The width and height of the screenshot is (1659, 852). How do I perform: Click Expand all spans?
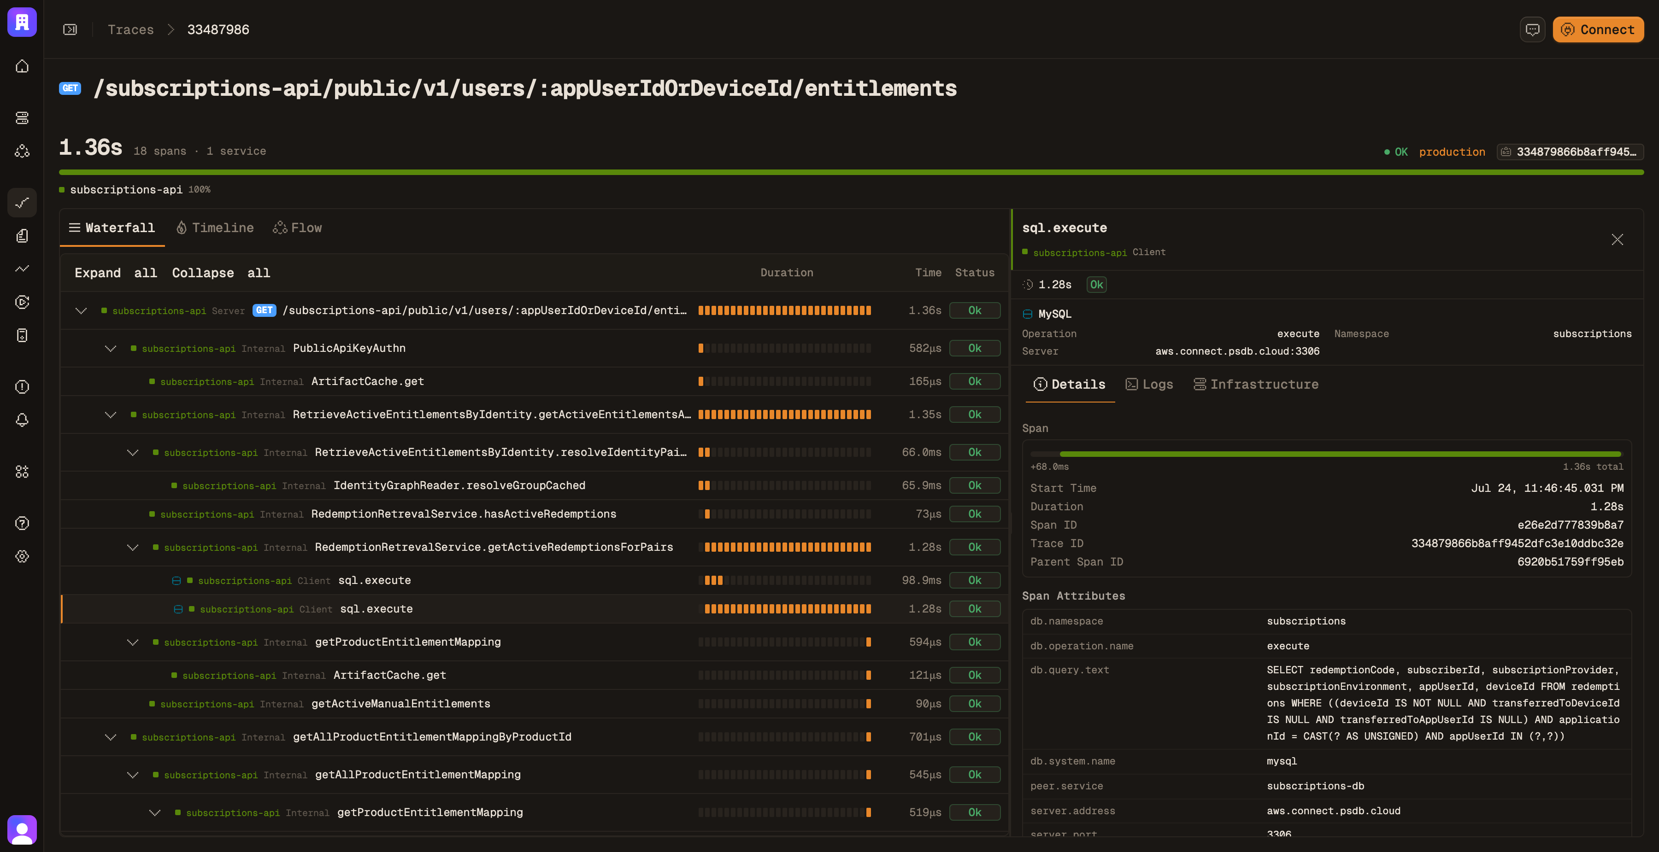115,273
